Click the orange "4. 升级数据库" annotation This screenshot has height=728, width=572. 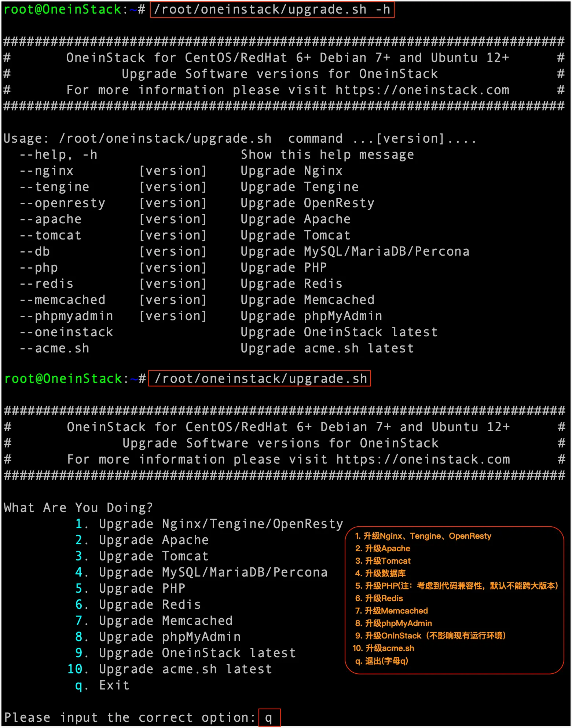point(380,573)
